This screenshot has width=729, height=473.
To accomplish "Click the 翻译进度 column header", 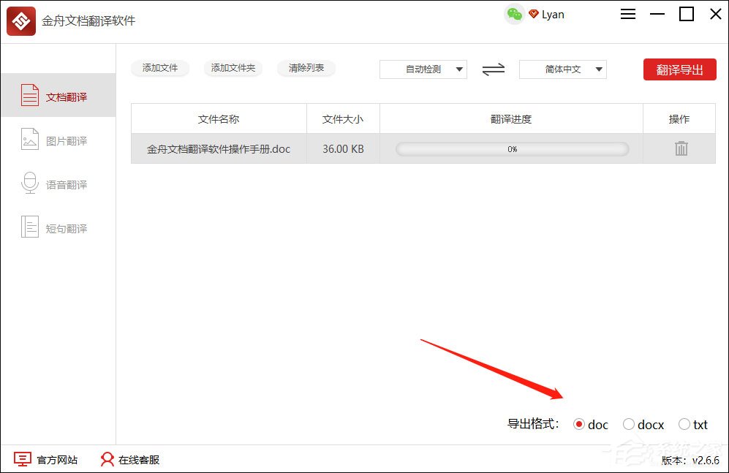I will 510,118.
